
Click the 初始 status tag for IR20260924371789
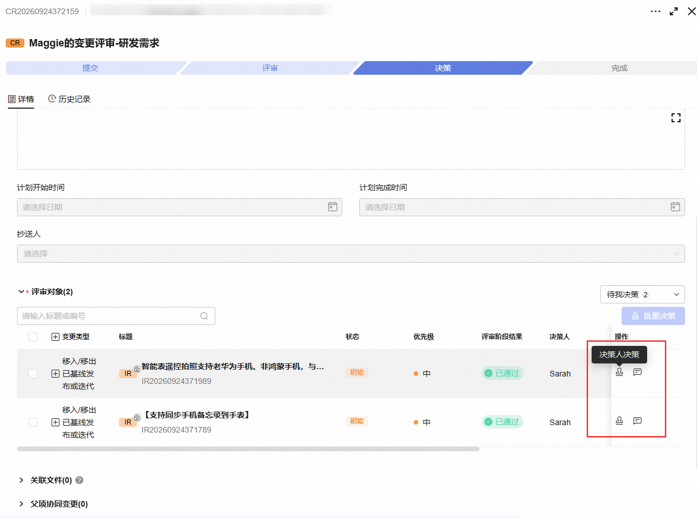click(357, 421)
